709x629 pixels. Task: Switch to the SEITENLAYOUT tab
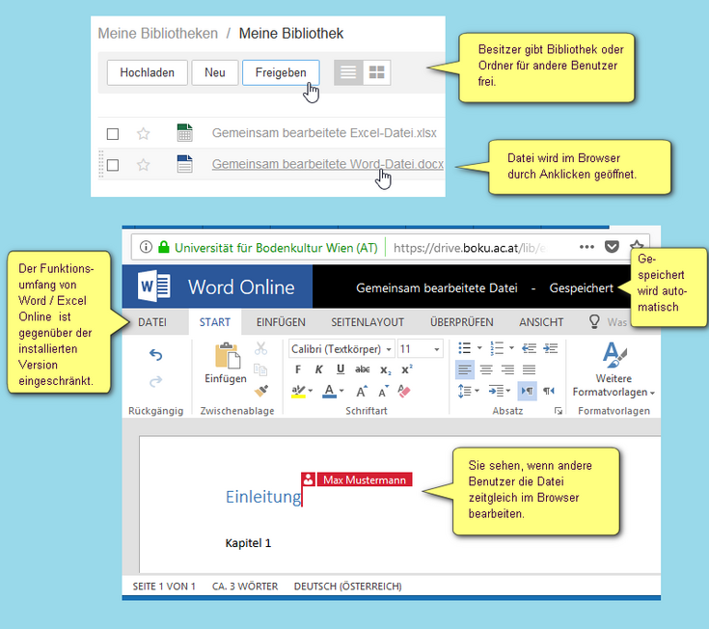tap(368, 322)
